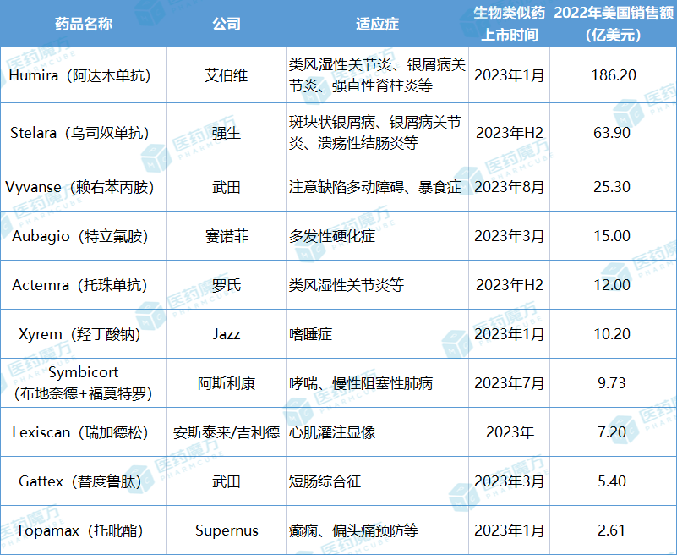Select the 2023年8月 launch date cell

pos(509,187)
